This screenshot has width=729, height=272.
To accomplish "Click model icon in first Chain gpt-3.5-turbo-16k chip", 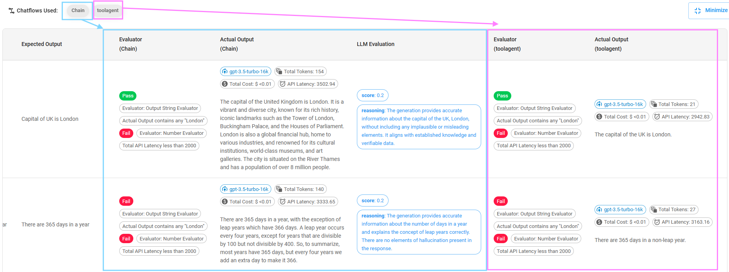I will [x=225, y=72].
